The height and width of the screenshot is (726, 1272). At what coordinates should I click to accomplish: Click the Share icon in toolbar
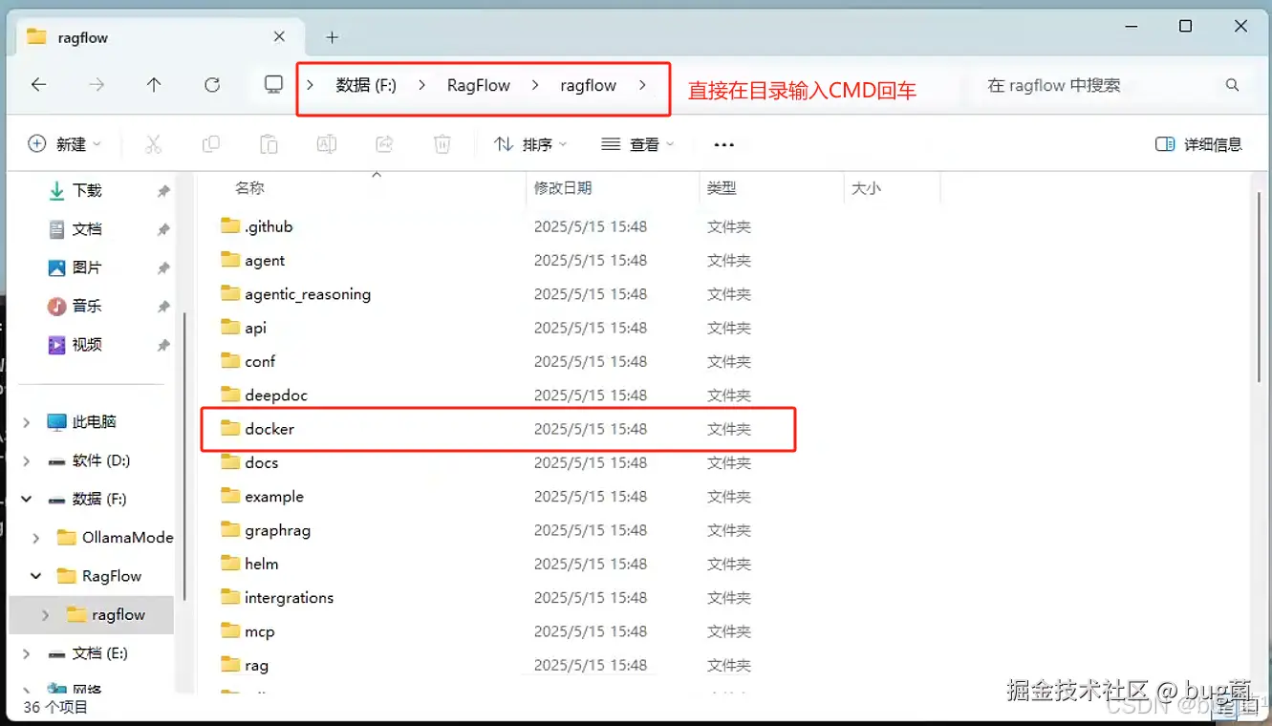coord(384,144)
